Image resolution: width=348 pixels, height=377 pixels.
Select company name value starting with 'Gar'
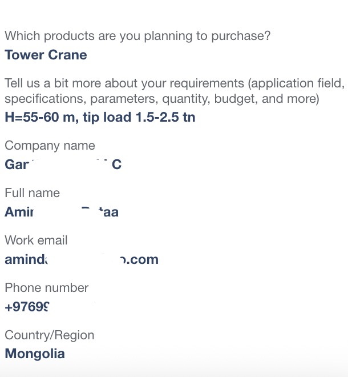[x=63, y=165]
